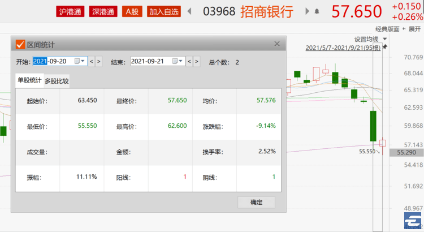Click the 均价 value 57.576
This screenshot has width=424, height=232.
coord(266,100)
